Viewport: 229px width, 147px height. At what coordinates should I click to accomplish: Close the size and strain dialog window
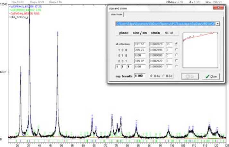211,76
